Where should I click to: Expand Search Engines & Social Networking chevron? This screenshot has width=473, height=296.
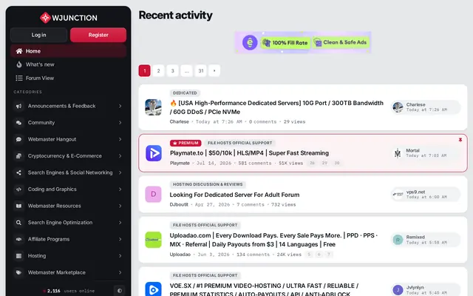pos(120,172)
